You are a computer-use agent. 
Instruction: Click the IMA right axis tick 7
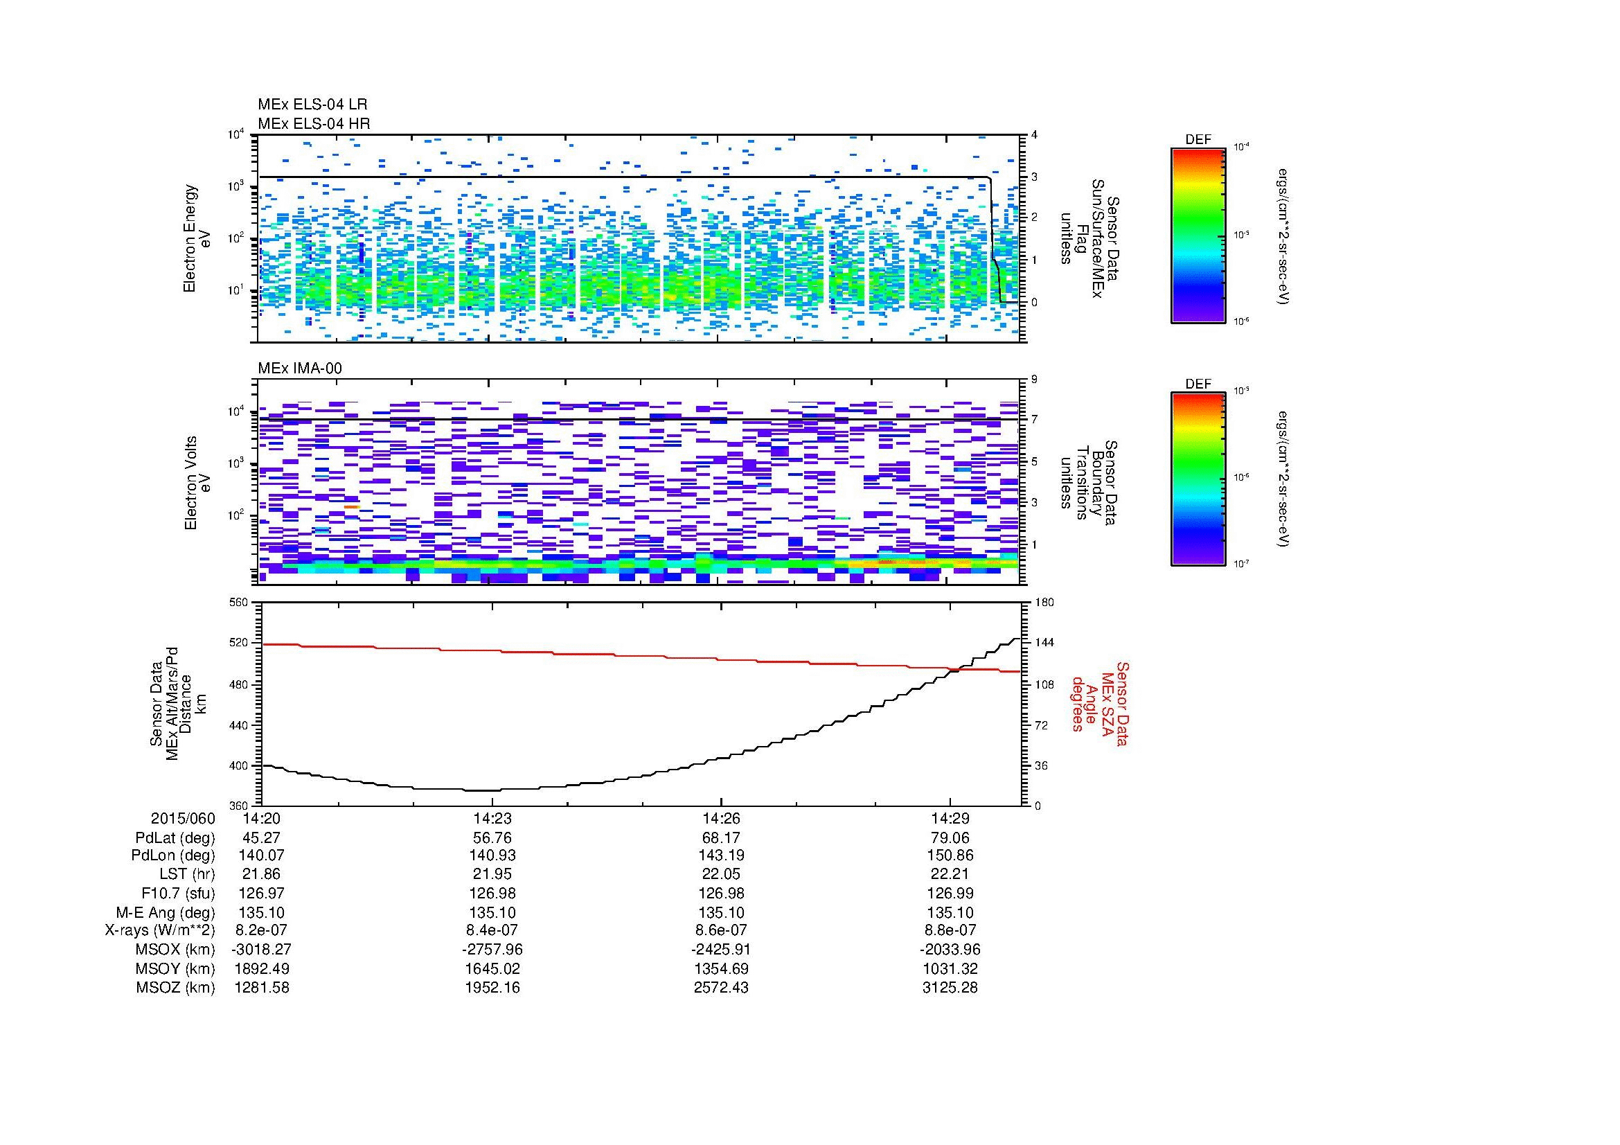coord(1035,420)
